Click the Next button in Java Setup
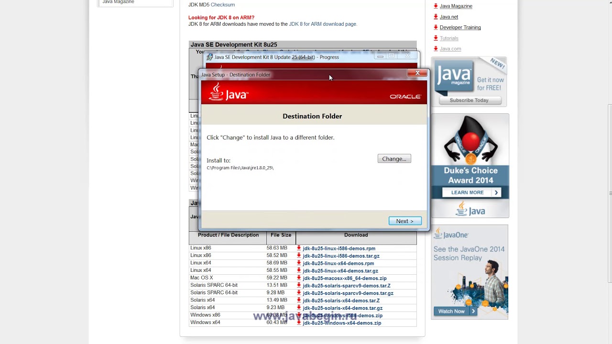This screenshot has height=344, width=612. pos(405,221)
